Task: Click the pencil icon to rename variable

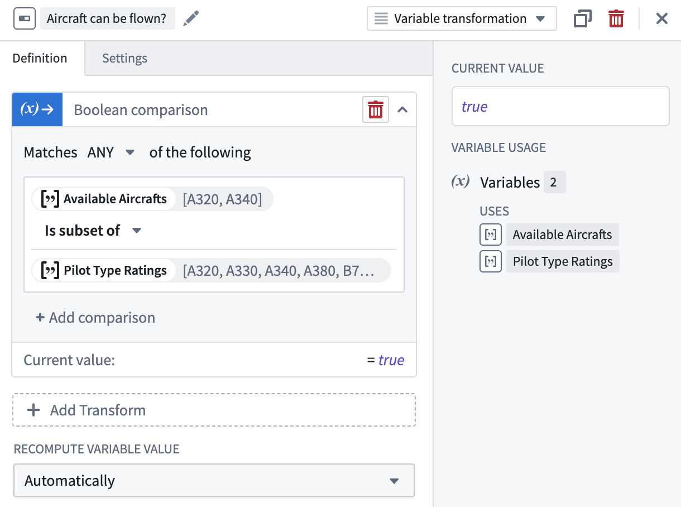Action: pos(191,18)
